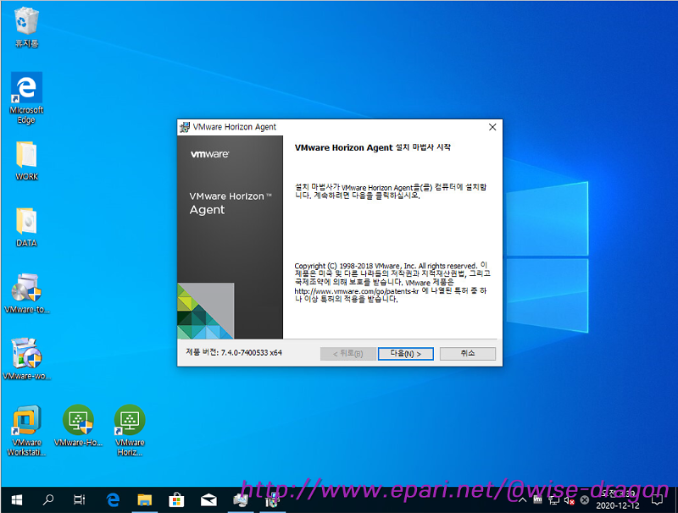
Task: Close the VMware Horizon Agent dialog
Action: (492, 127)
